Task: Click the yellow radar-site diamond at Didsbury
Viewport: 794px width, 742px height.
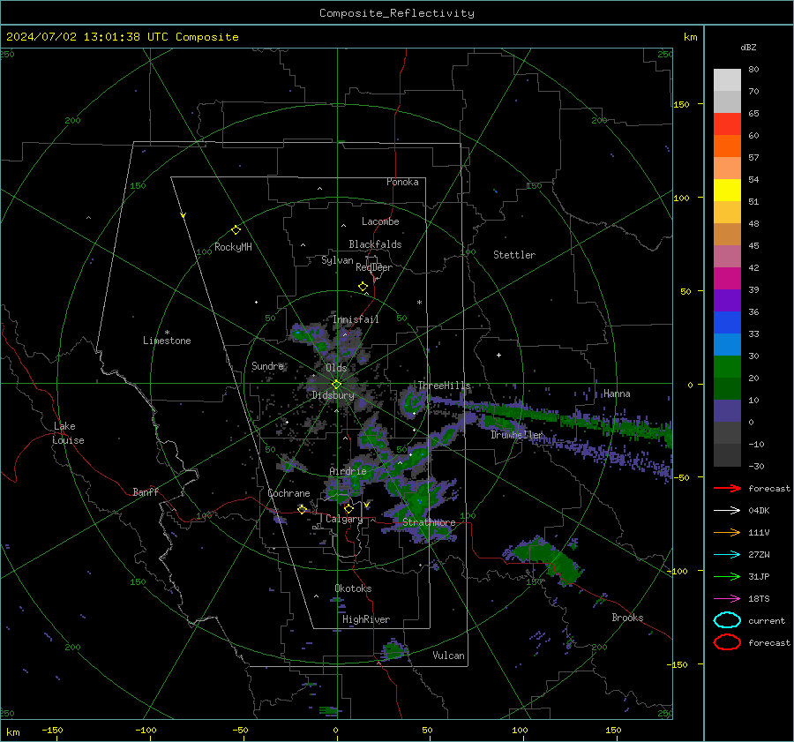Action: coord(336,385)
